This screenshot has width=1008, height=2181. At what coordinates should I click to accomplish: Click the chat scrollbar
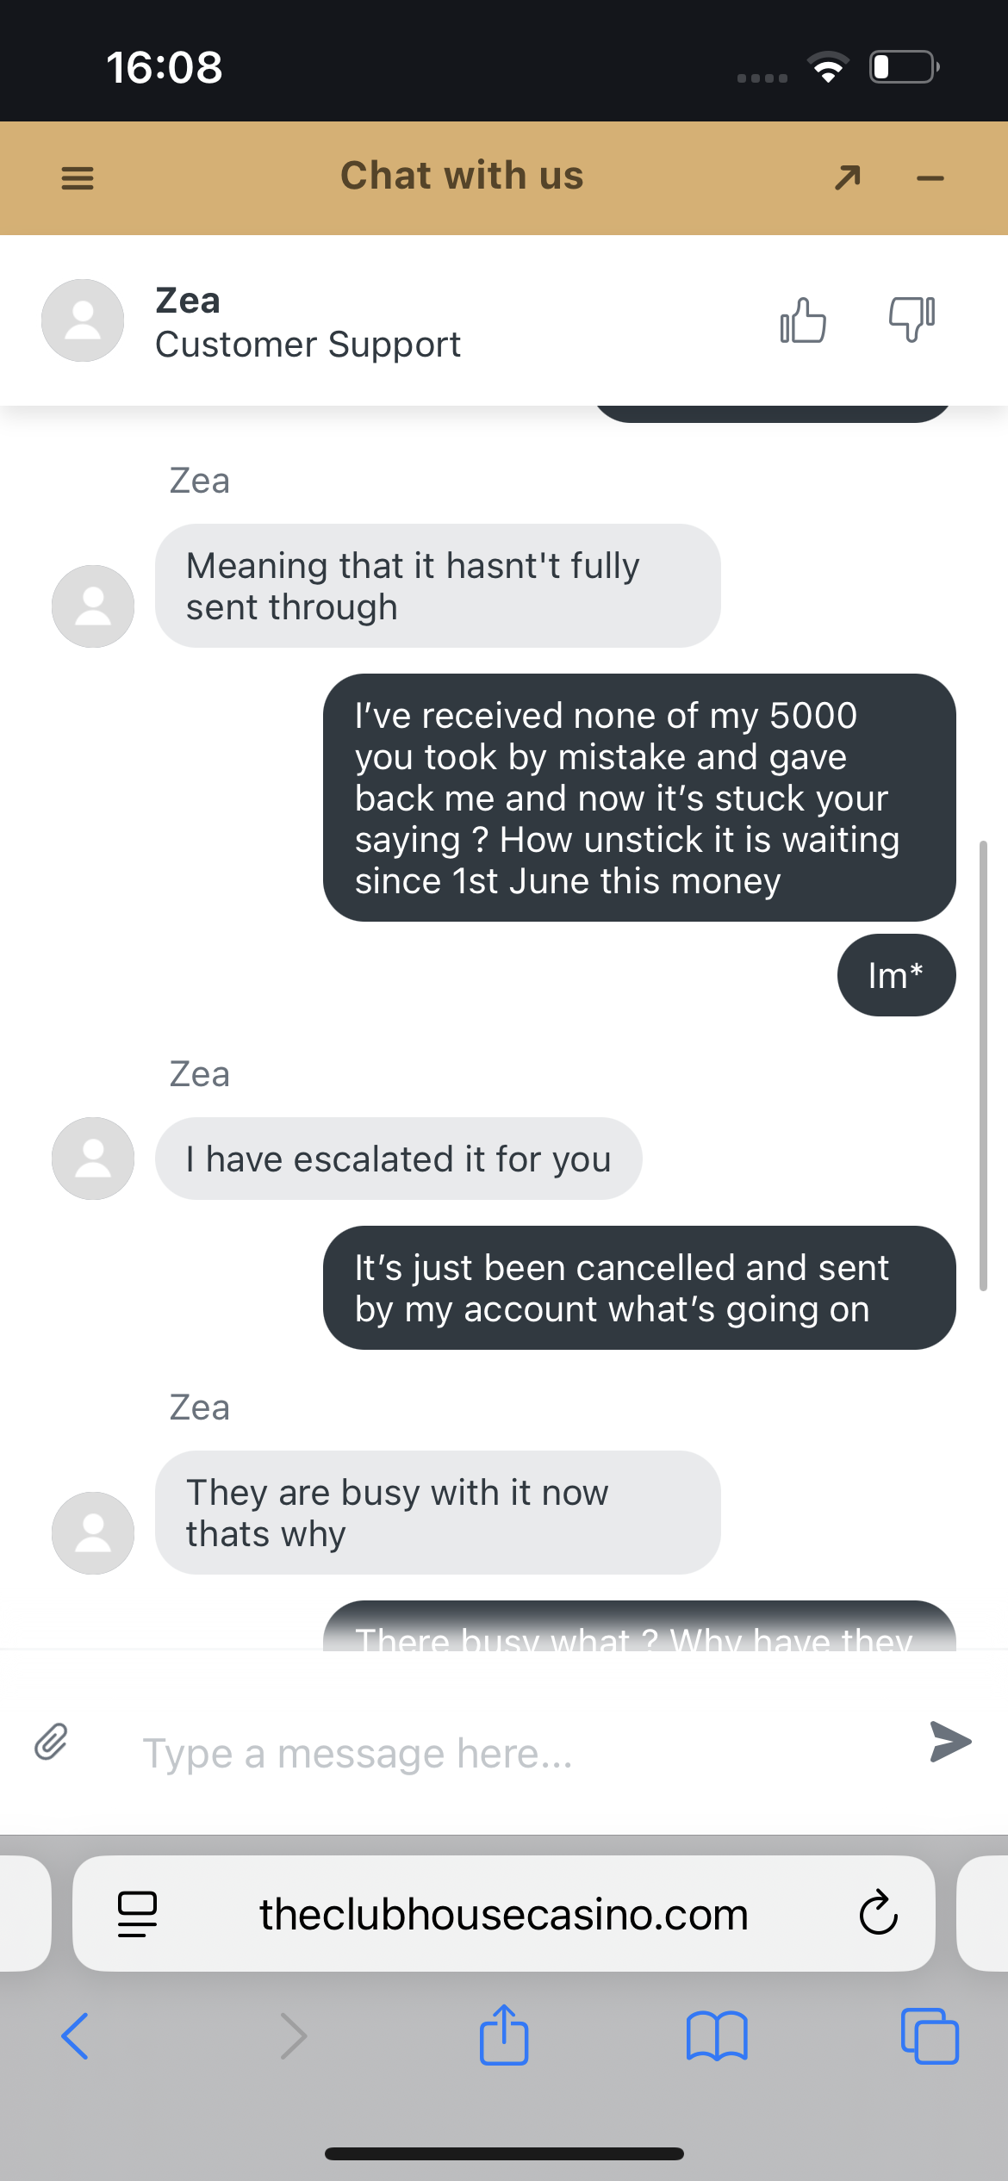983,1065
